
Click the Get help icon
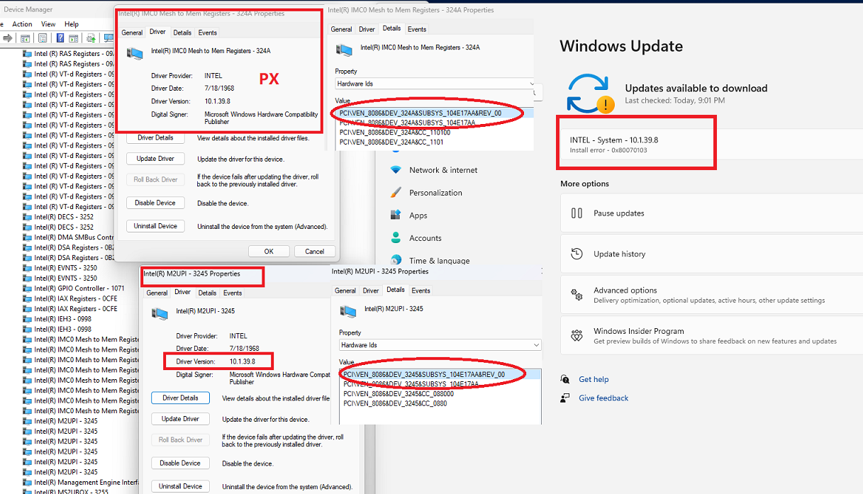pos(565,379)
